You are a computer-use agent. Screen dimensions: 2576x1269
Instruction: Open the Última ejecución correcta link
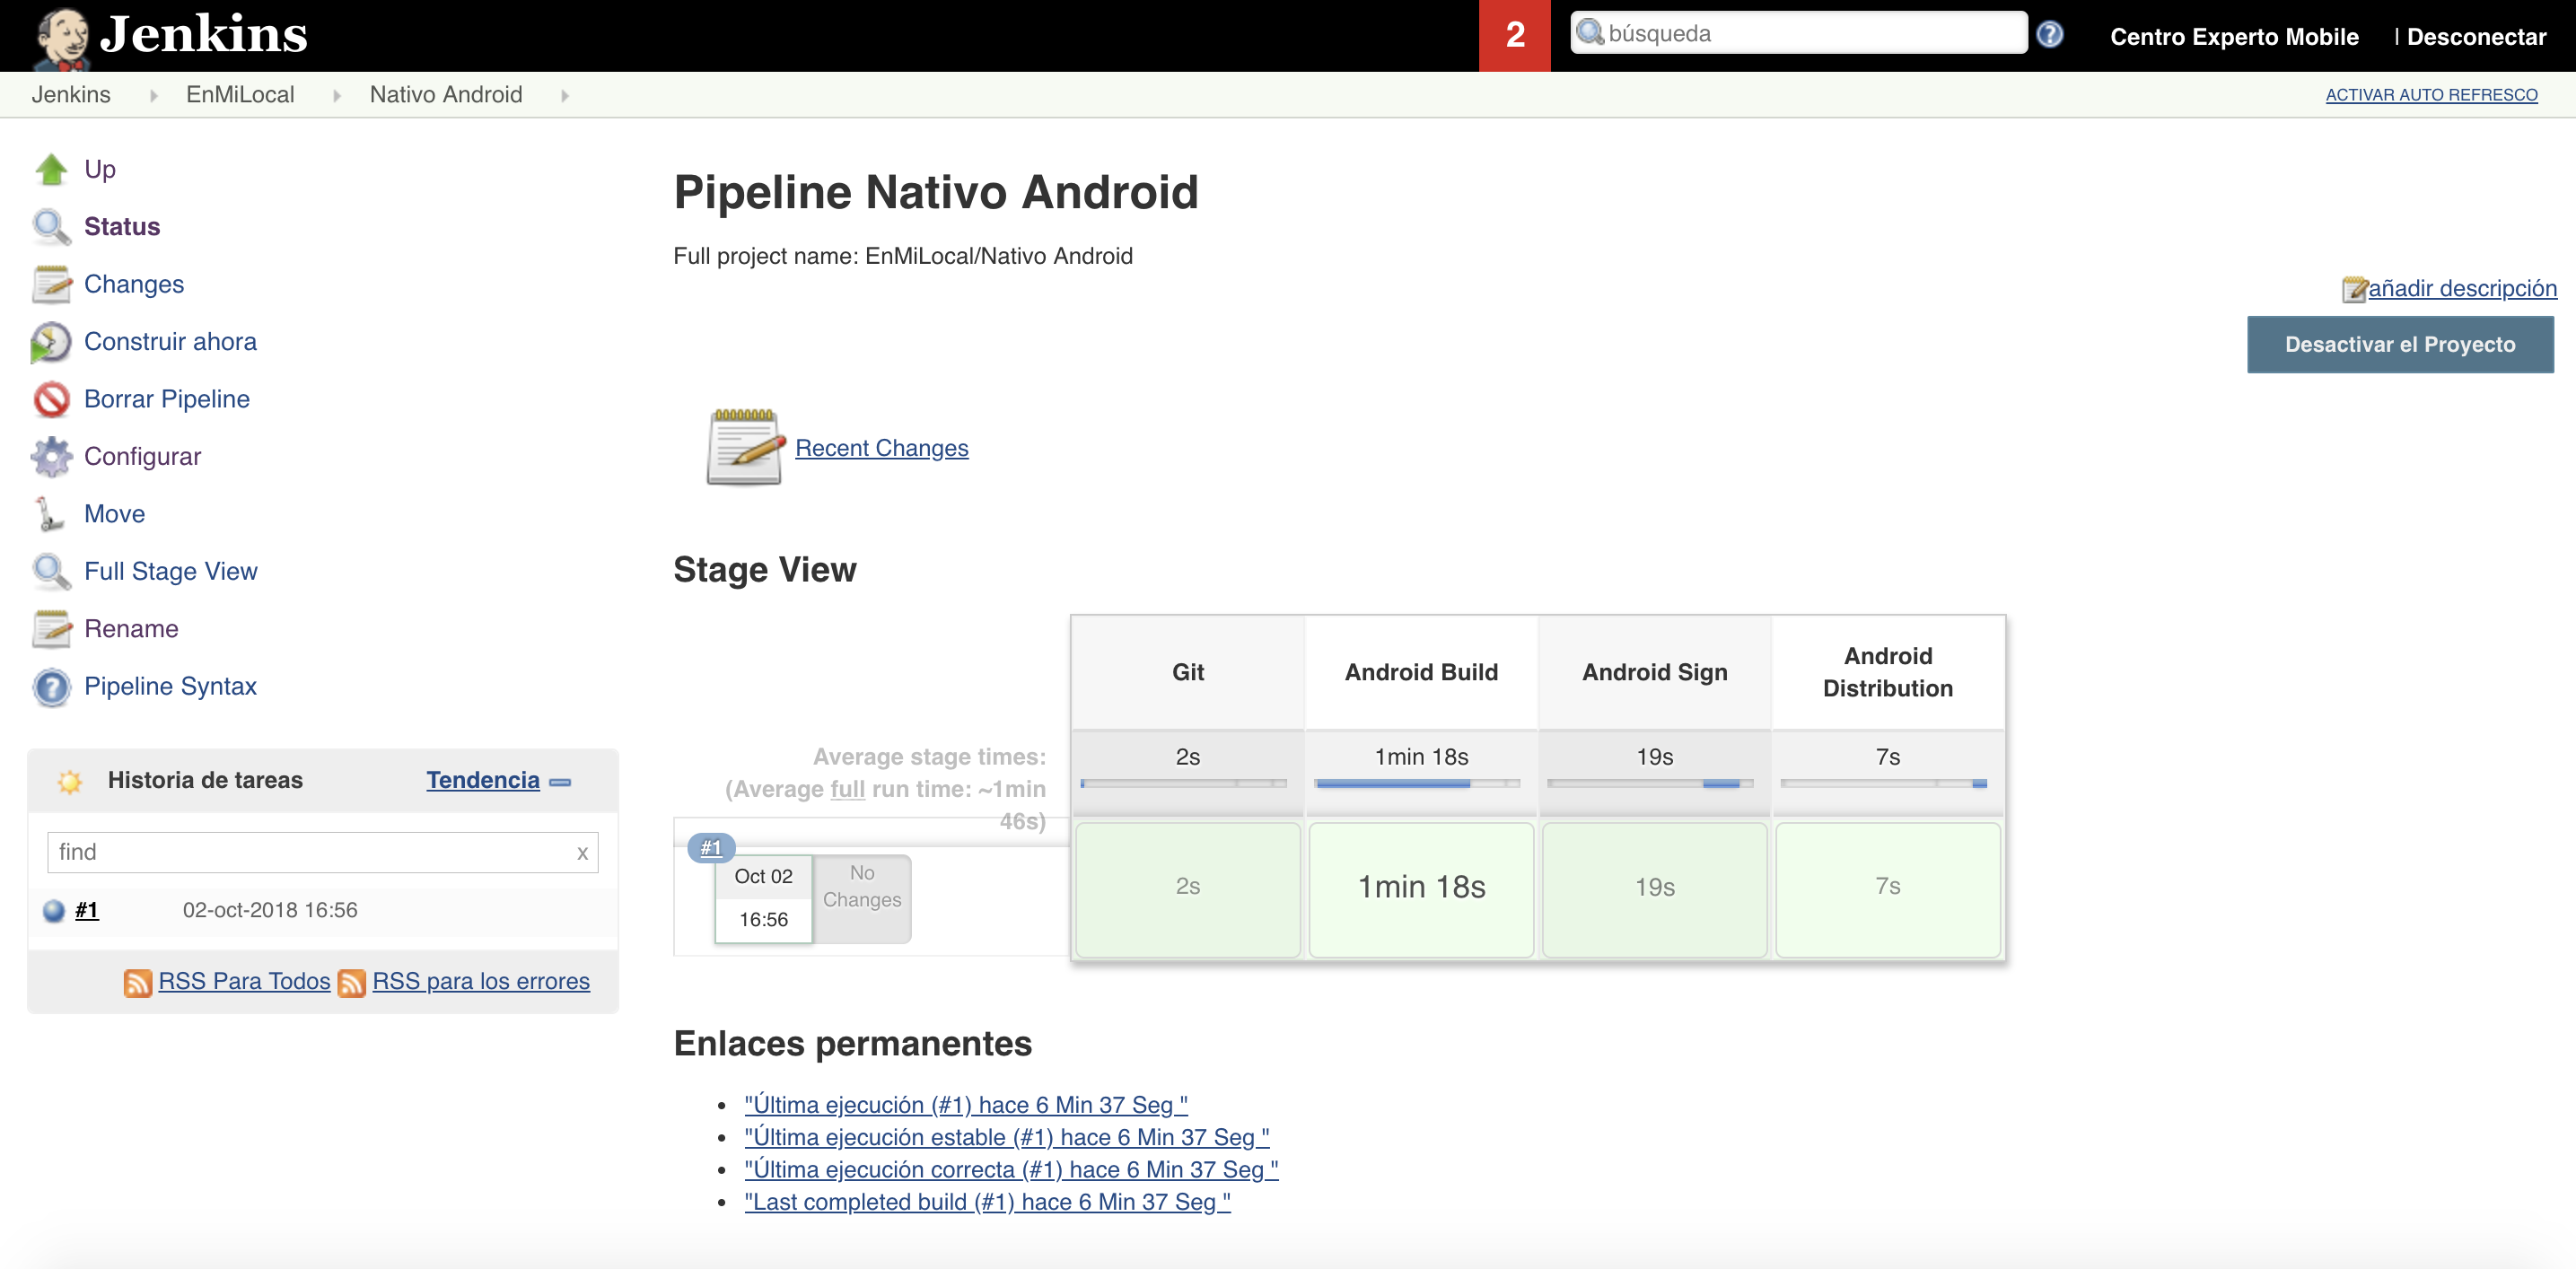(x=1011, y=1170)
